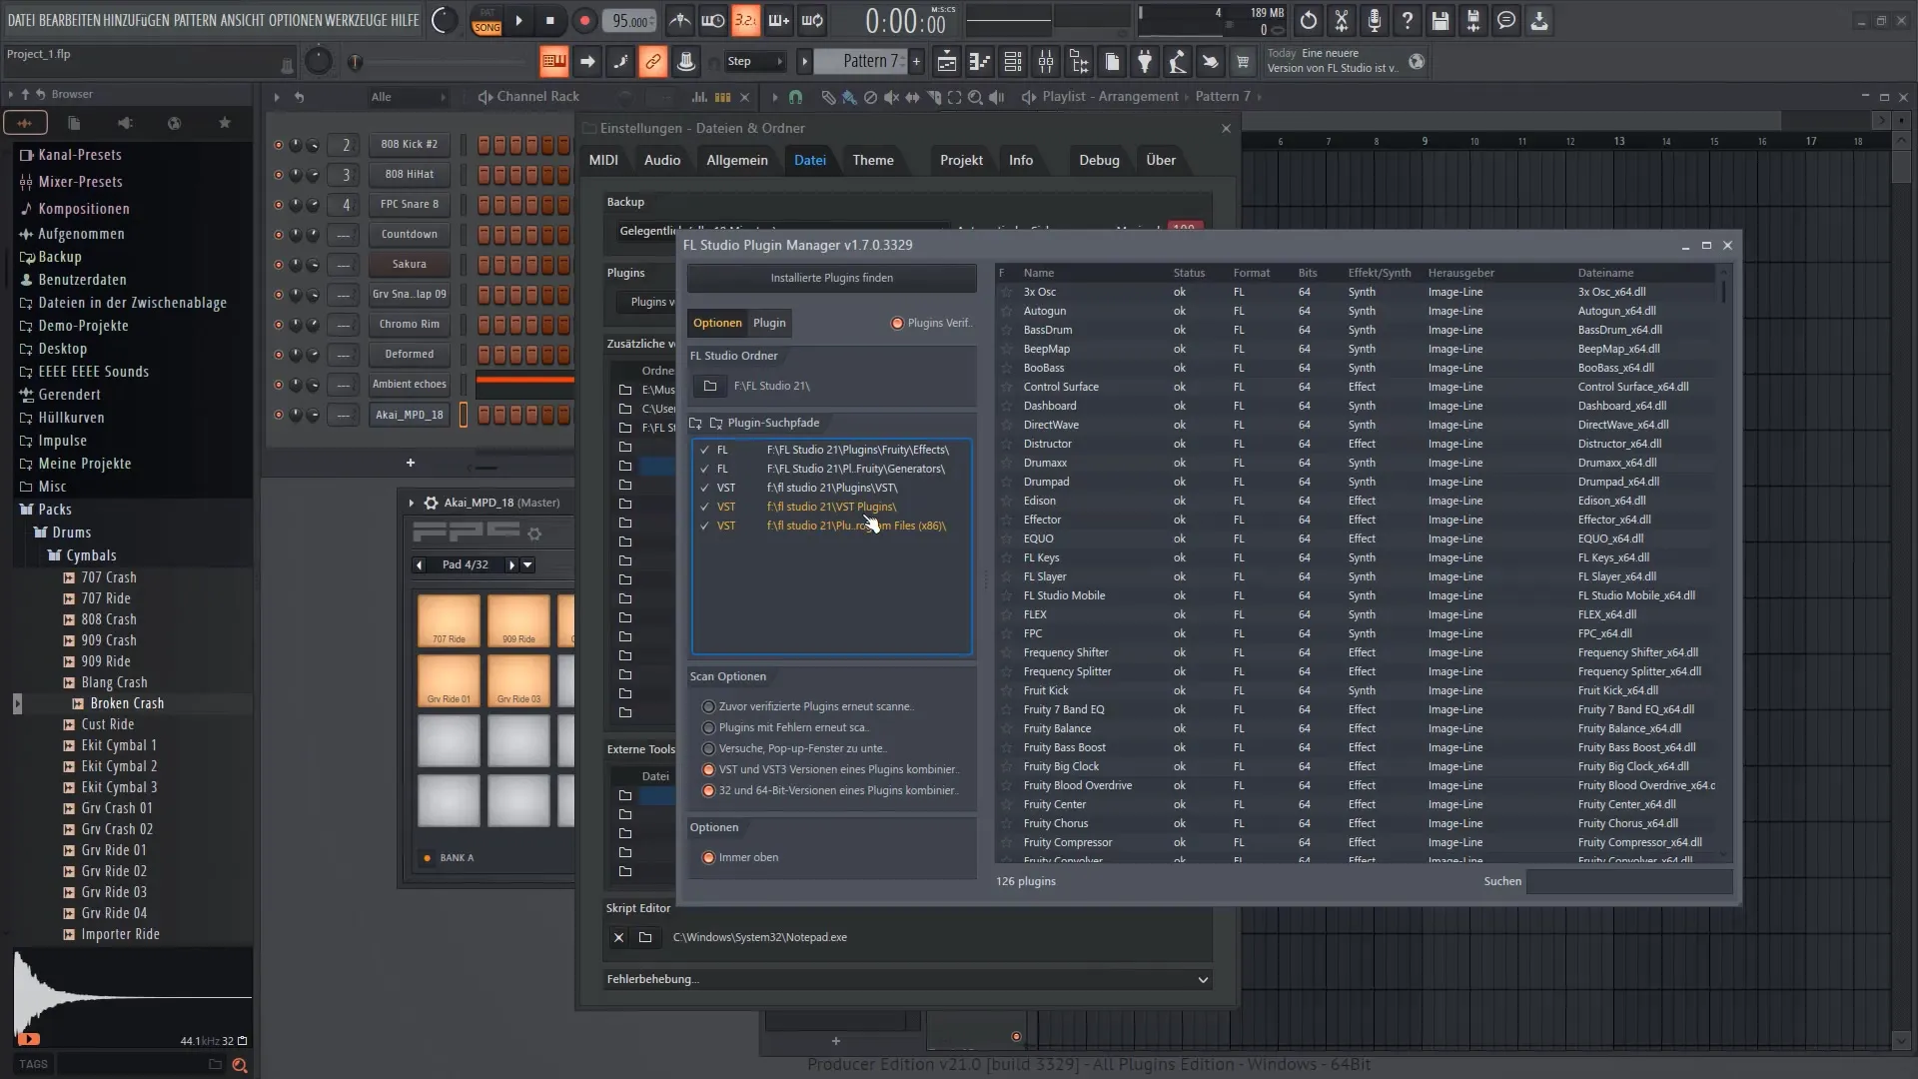The image size is (1918, 1079).
Task: Expand the Drums tree item in browser
Action: coord(71,531)
